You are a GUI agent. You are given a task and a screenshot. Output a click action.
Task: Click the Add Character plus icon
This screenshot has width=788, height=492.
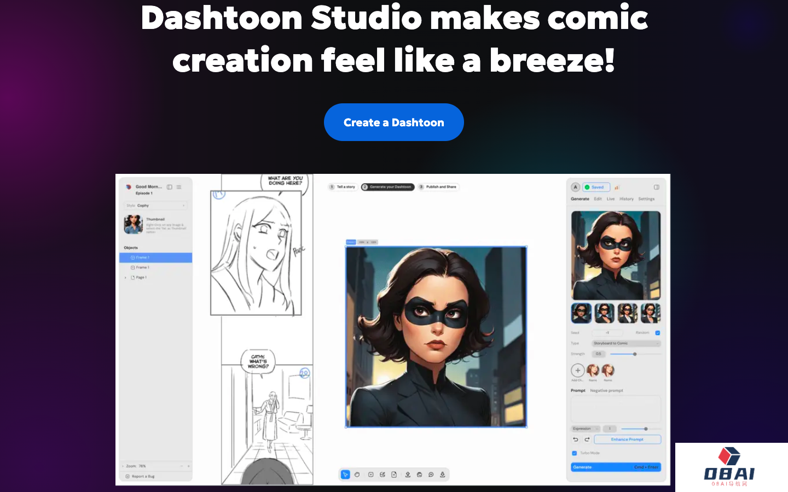tap(578, 371)
